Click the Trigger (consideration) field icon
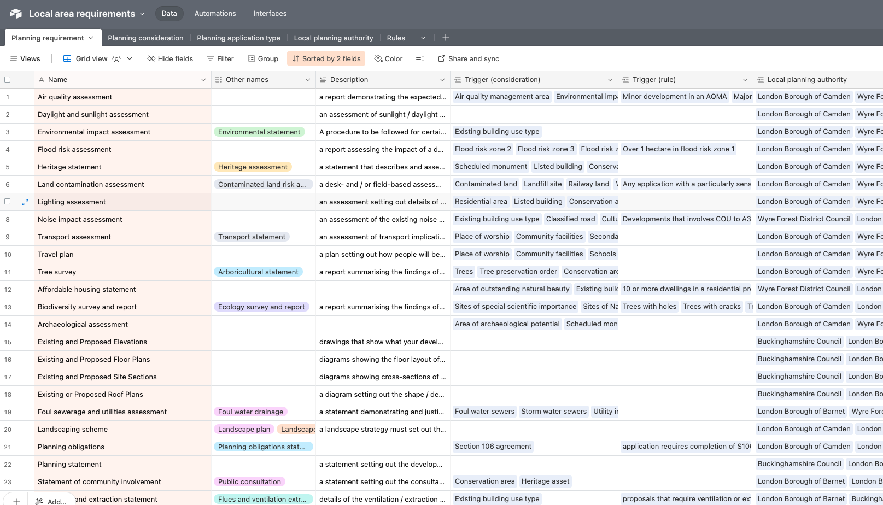Image resolution: width=883 pixels, height=505 pixels. (x=458, y=80)
